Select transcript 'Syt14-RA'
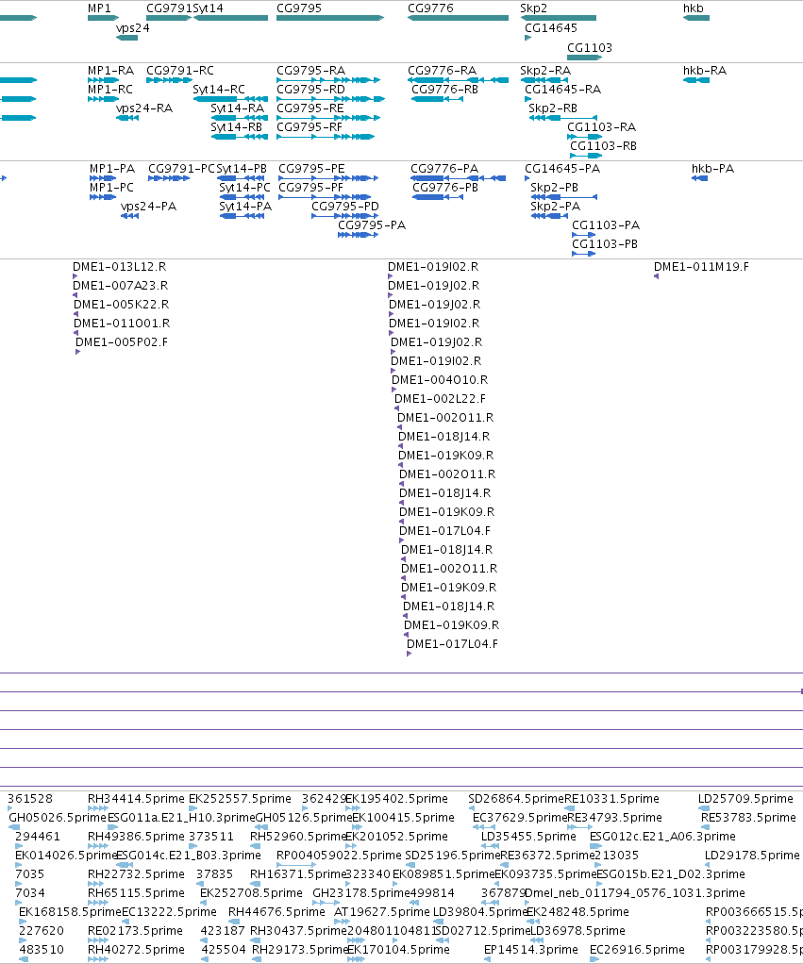This screenshot has width=803, height=964. (x=238, y=108)
